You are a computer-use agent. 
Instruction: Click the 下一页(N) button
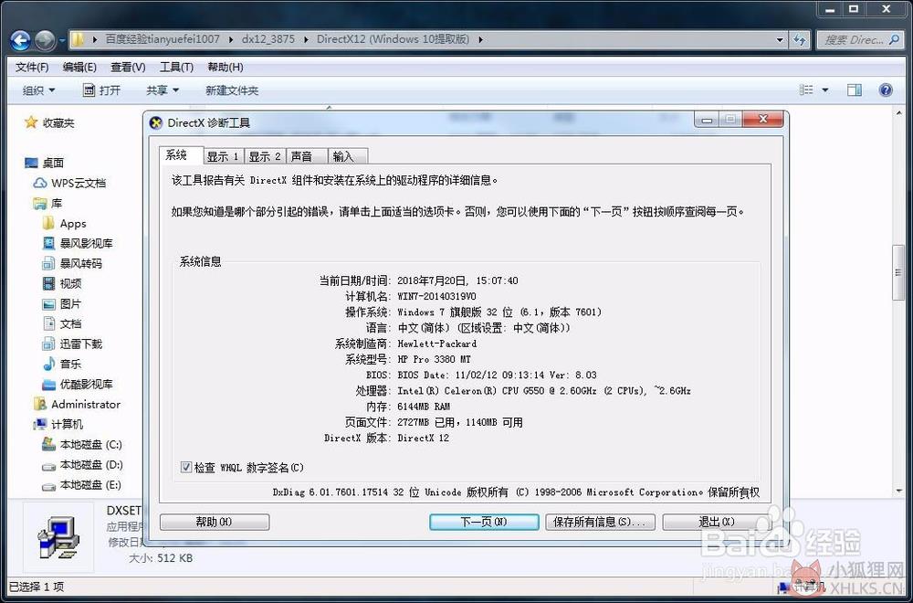[484, 522]
